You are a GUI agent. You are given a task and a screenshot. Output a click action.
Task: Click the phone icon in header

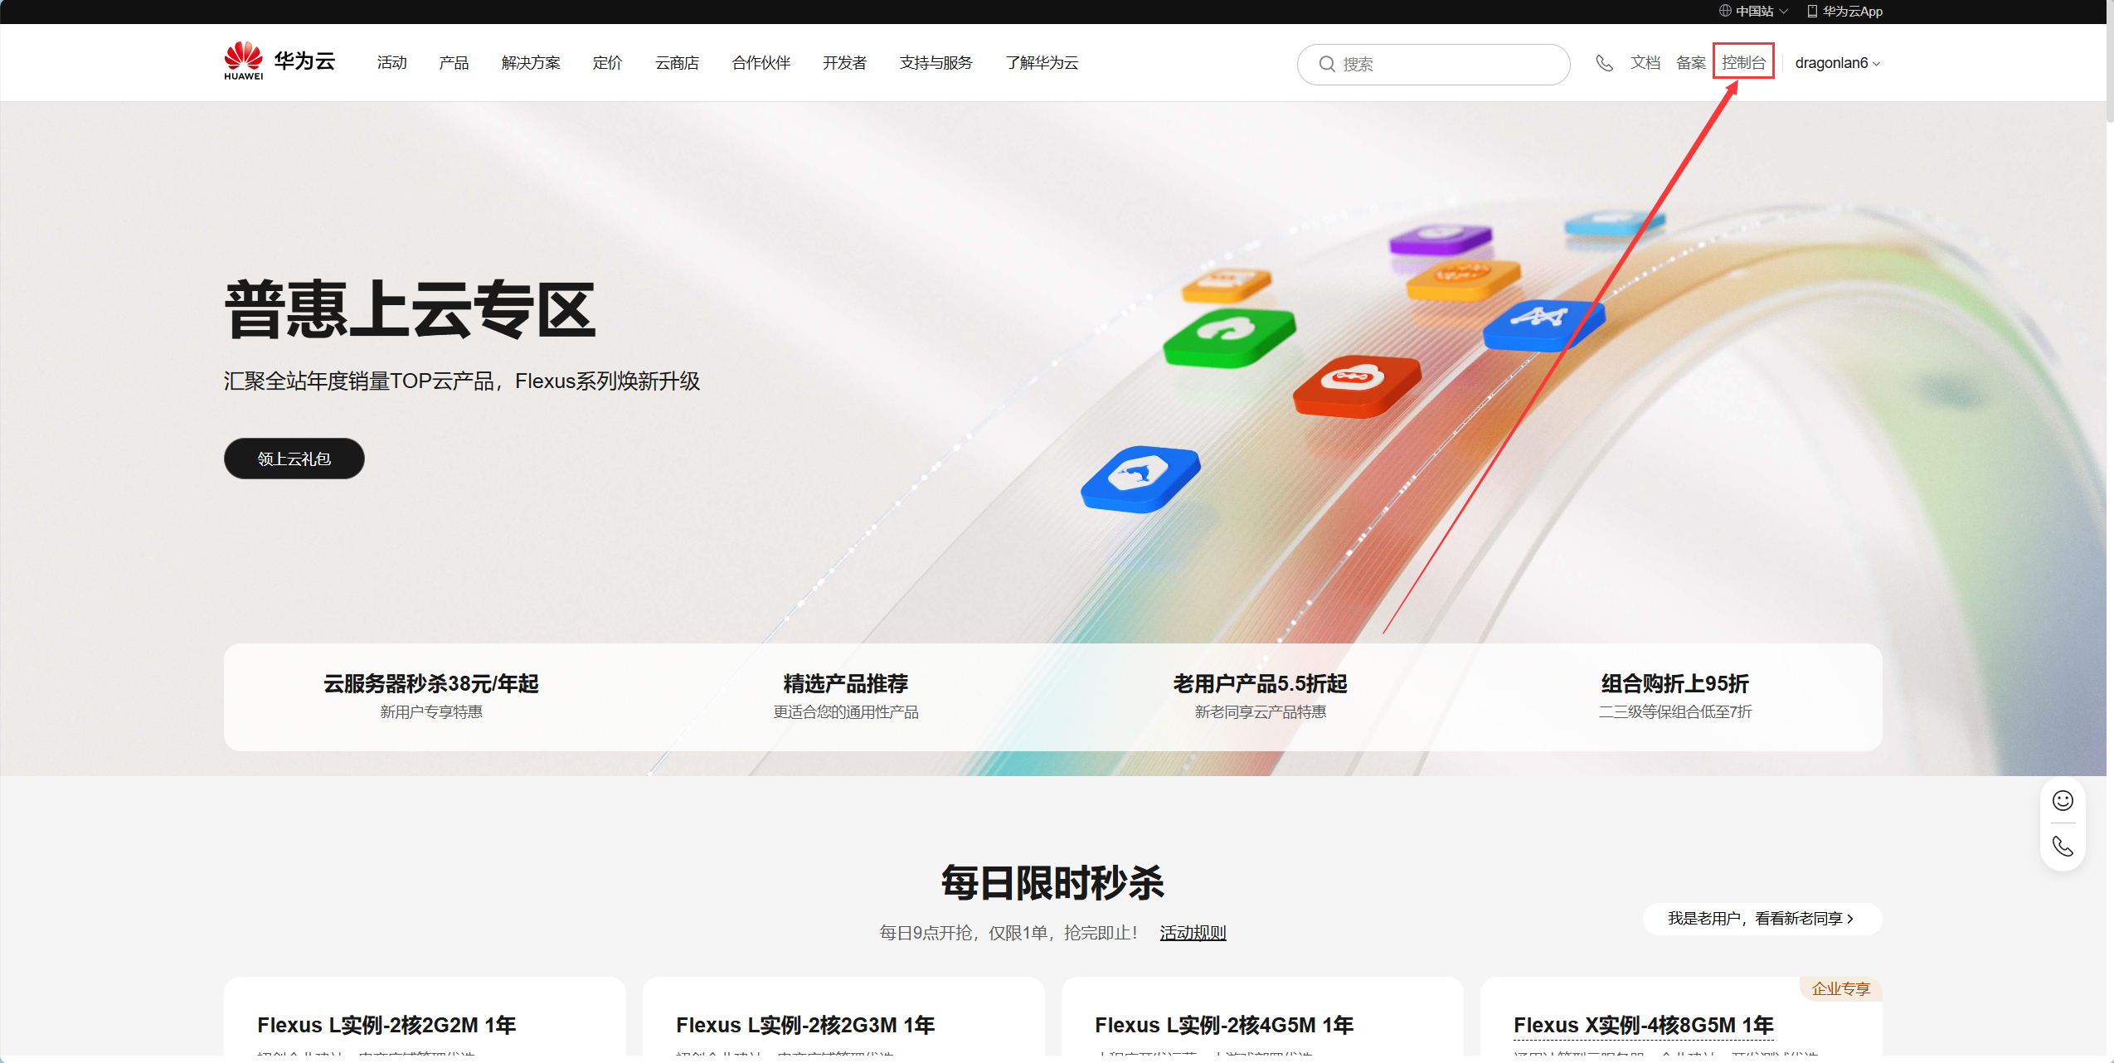coord(1604,63)
